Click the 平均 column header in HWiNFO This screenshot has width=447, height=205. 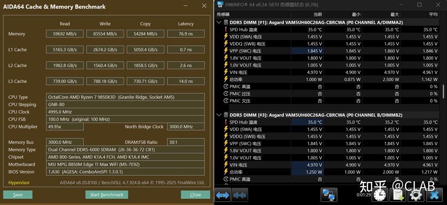click(x=433, y=14)
